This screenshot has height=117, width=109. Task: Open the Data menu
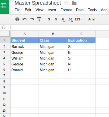(x=80, y=10)
